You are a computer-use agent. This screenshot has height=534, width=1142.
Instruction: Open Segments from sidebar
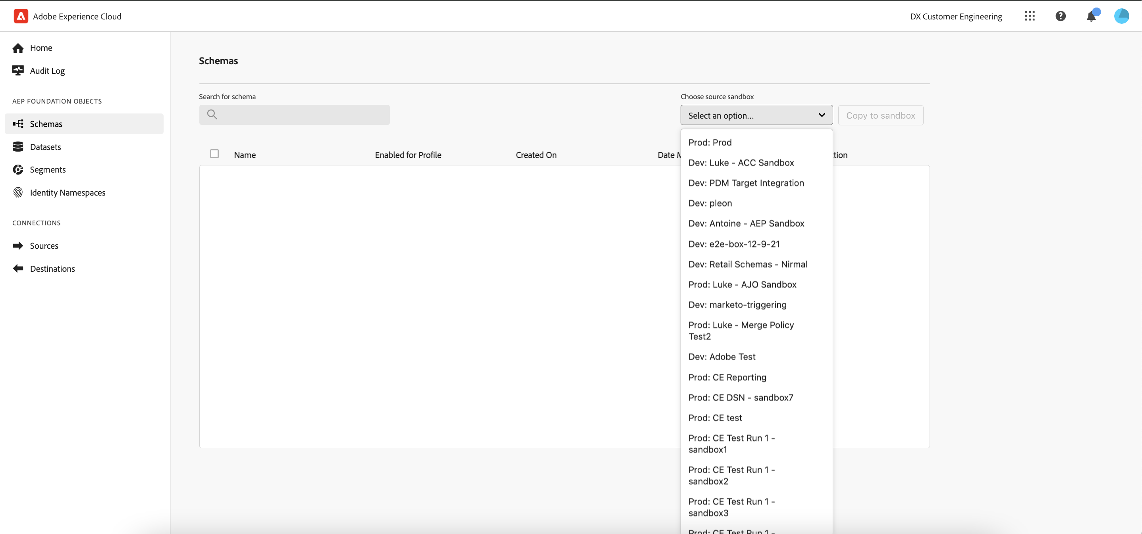tap(84, 169)
